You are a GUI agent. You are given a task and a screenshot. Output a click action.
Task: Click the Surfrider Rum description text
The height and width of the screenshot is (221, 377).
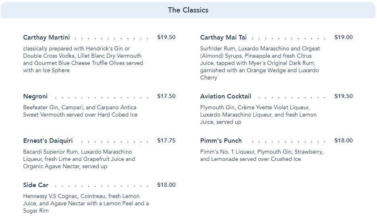click(260, 63)
